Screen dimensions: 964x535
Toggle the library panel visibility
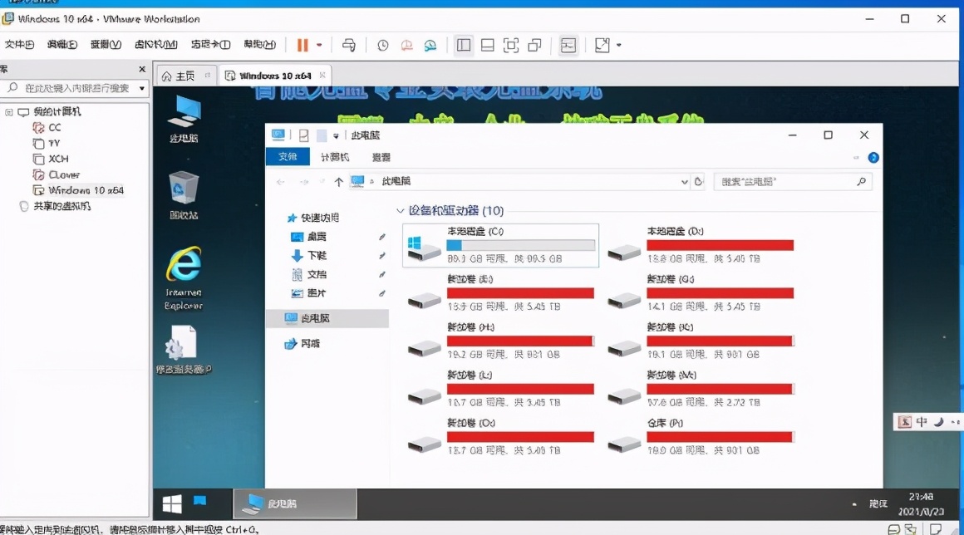click(x=463, y=45)
